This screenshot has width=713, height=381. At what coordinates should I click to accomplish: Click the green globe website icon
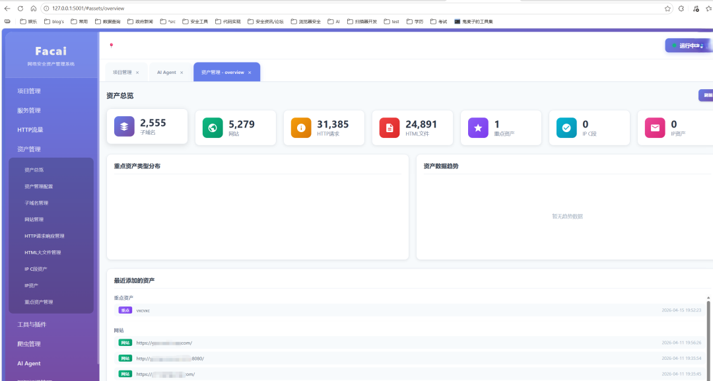click(213, 127)
